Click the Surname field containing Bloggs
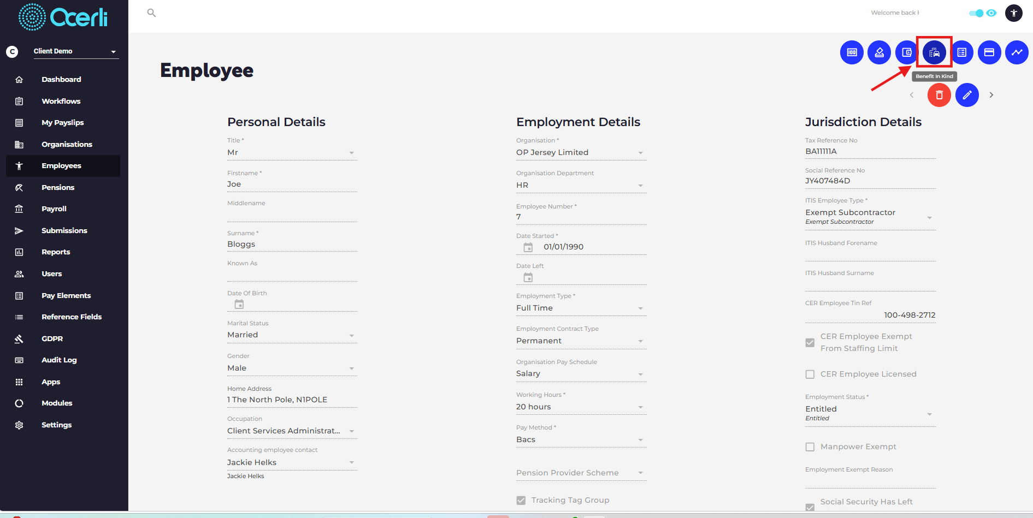The width and height of the screenshot is (1033, 518). pos(292,245)
